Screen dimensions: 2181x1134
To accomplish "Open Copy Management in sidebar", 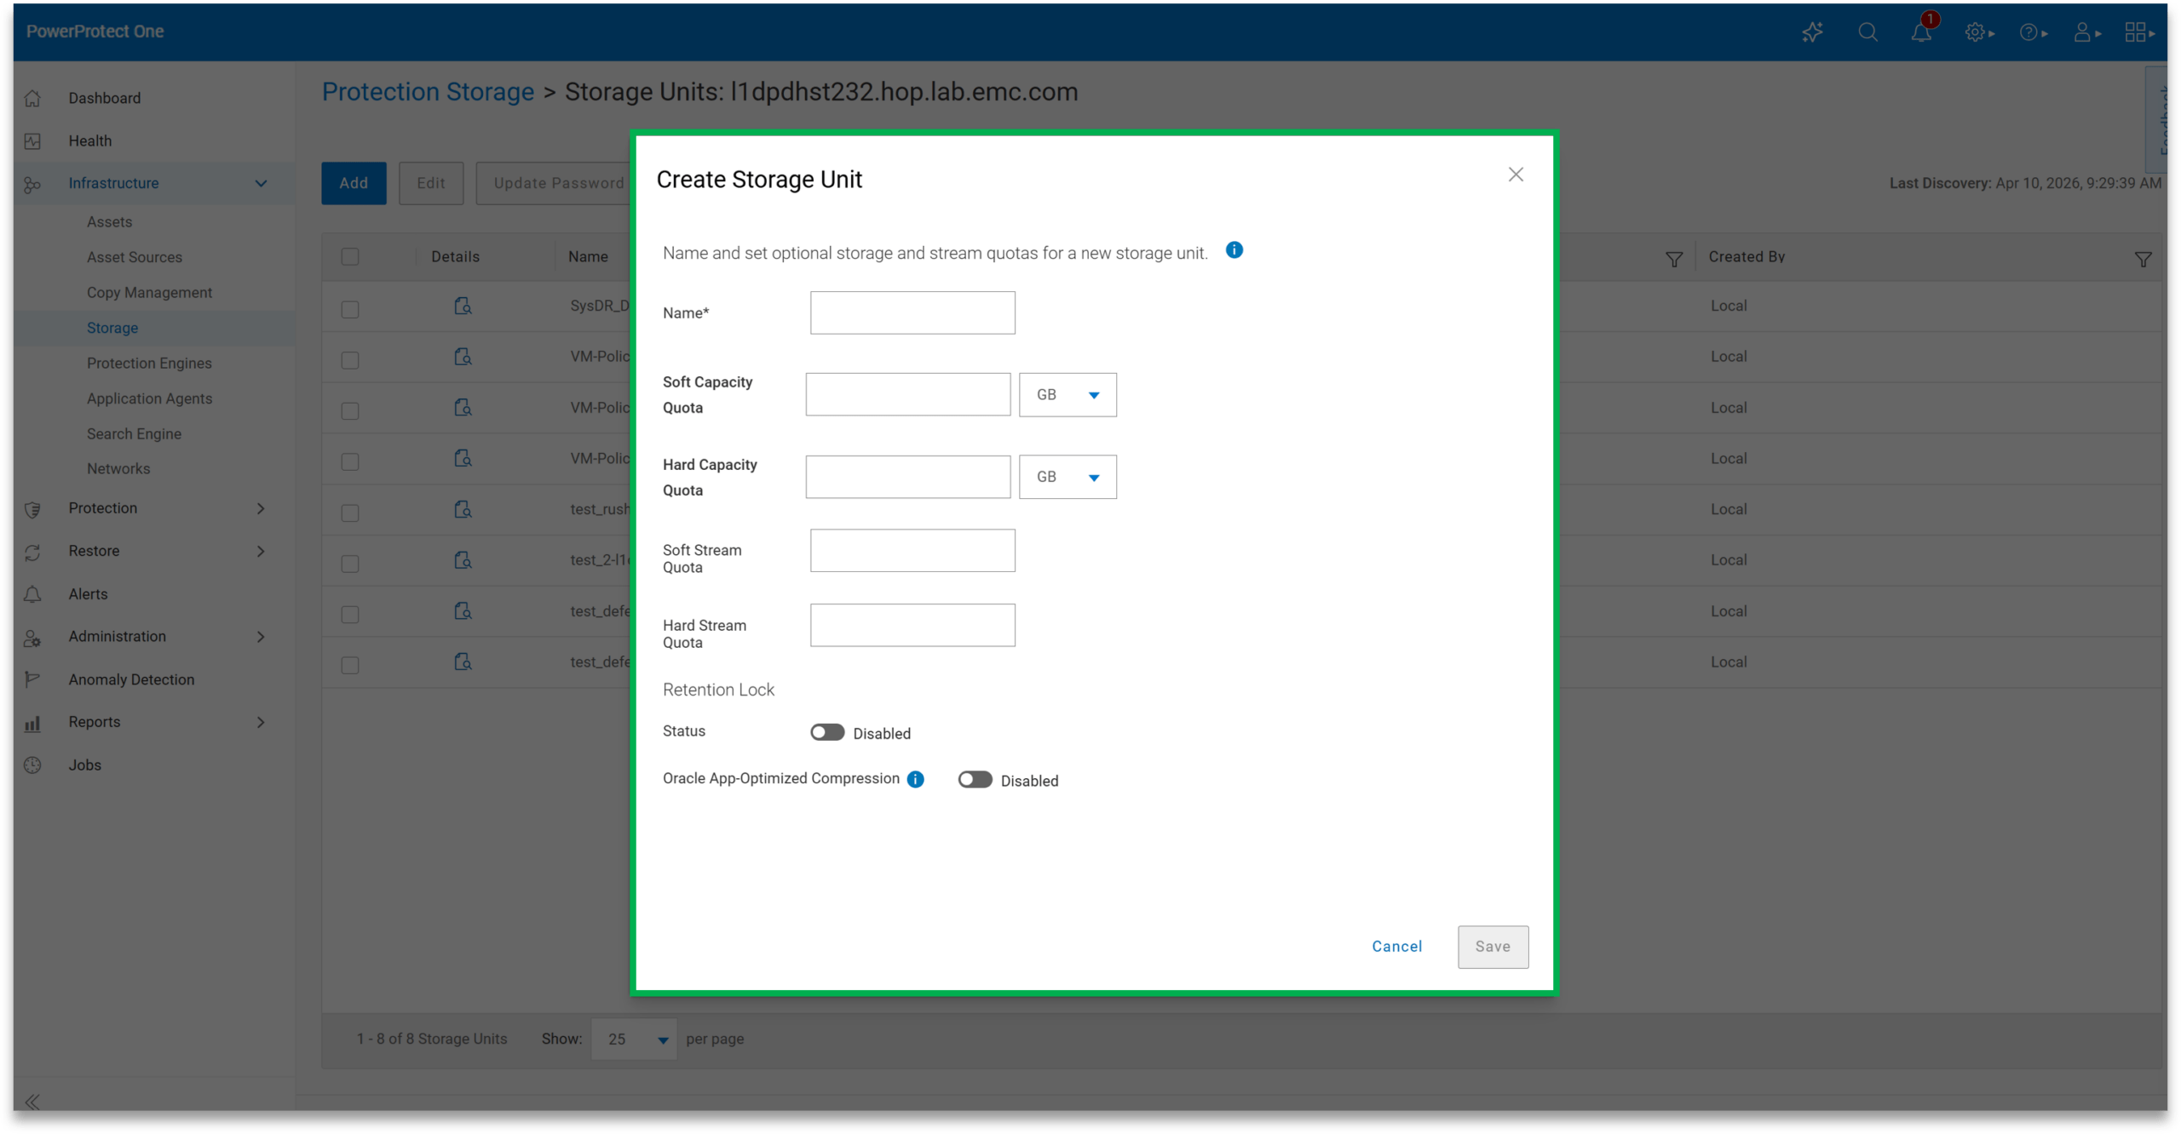I will coord(149,292).
